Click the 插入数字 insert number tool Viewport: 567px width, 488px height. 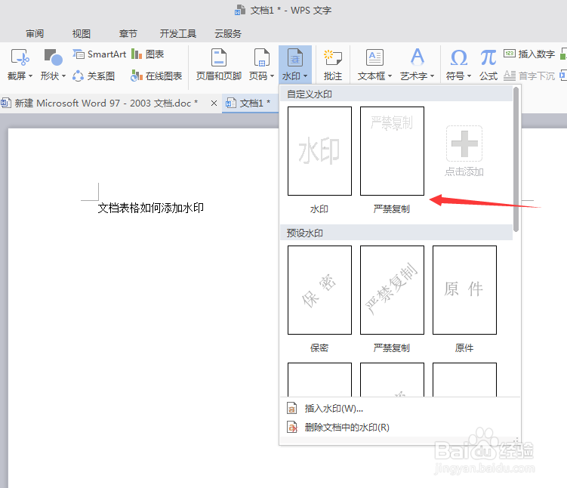tap(529, 54)
